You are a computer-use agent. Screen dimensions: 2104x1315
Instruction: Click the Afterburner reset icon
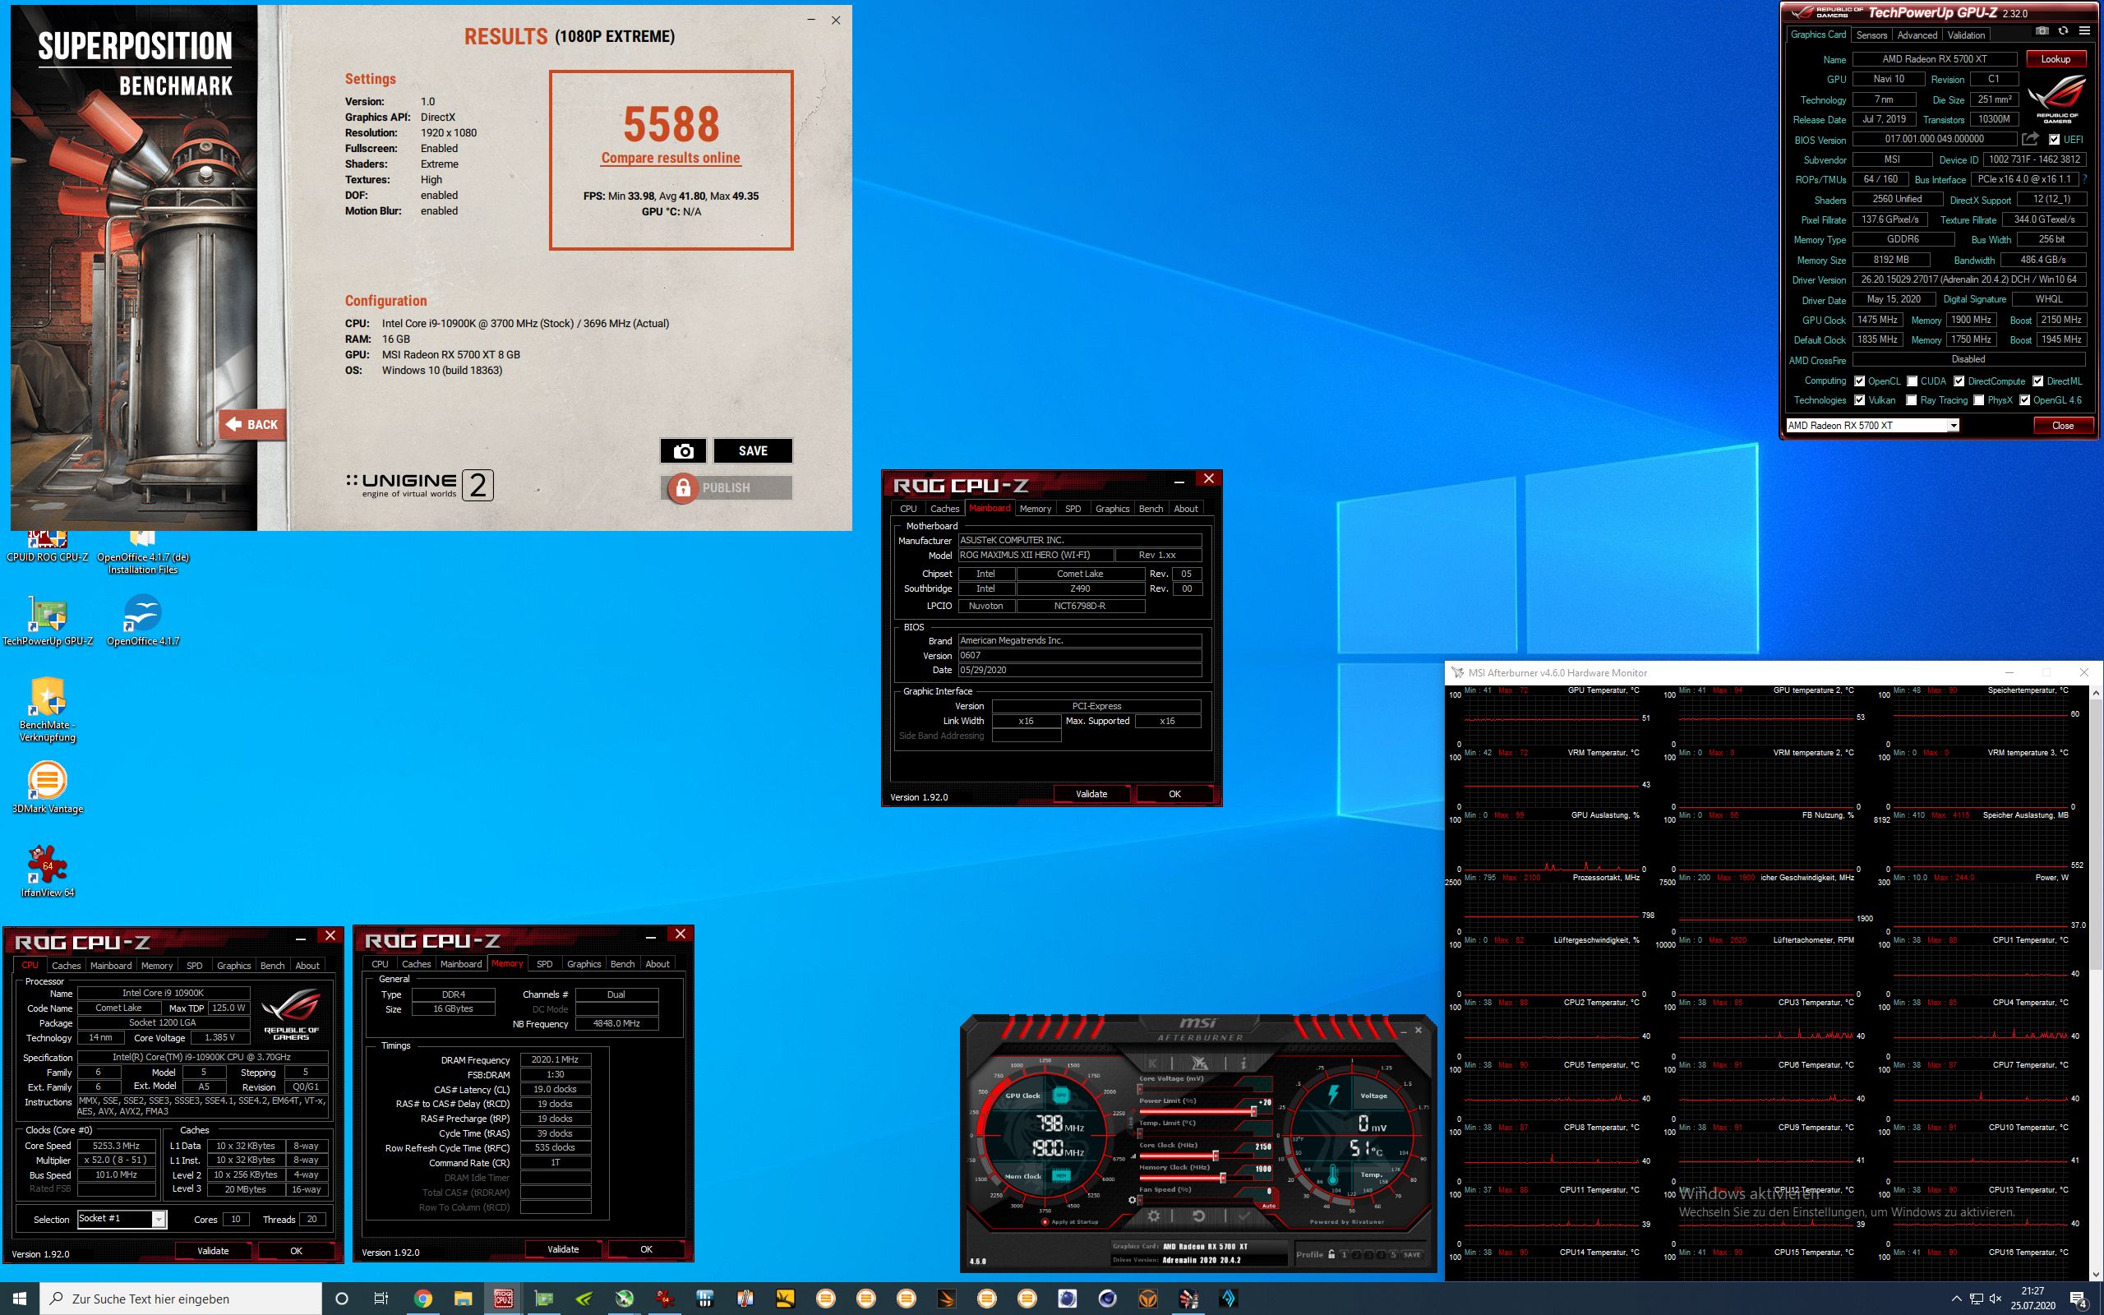(1198, 1216)
